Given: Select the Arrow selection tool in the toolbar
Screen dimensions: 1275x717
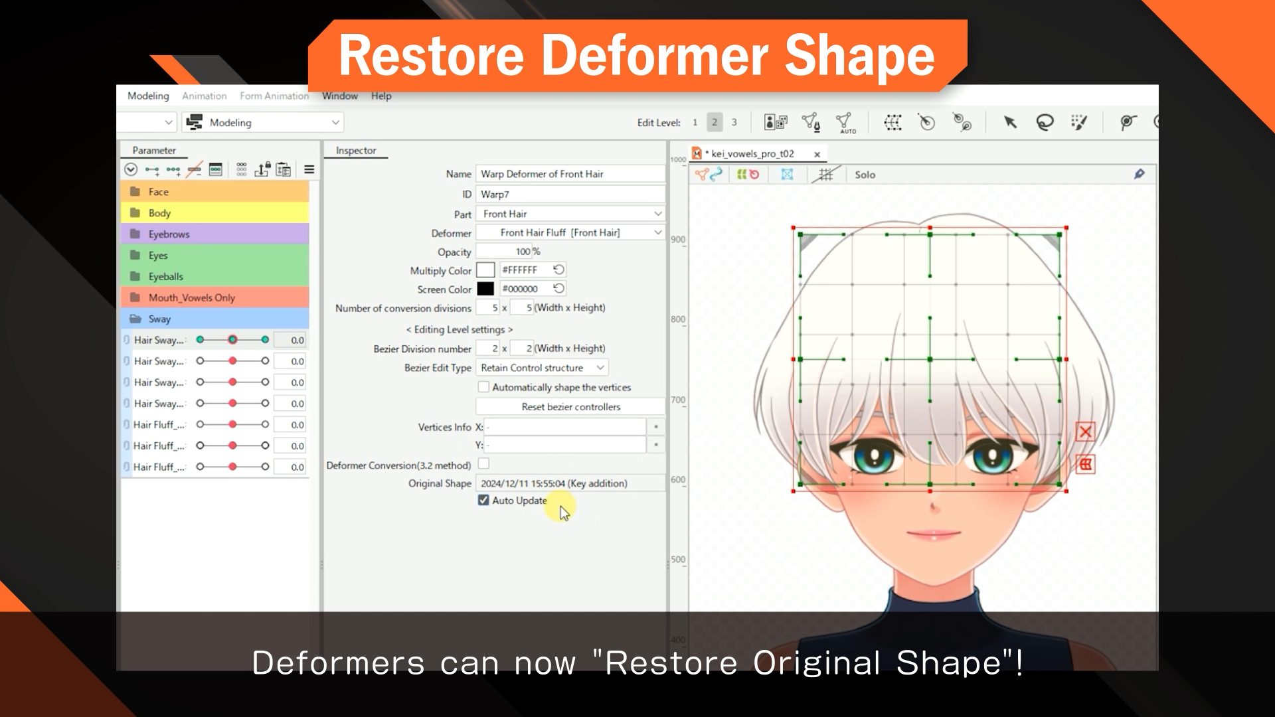Looking at the screenshot, I should click(1011, 123).
